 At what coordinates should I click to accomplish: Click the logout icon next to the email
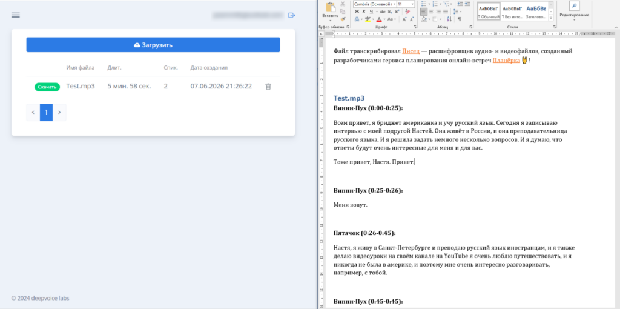291,15
